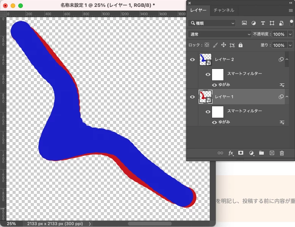
Task: Open blending options for レイヤー 1 ゆがみ filter
Action: click(x=282, y=122)
